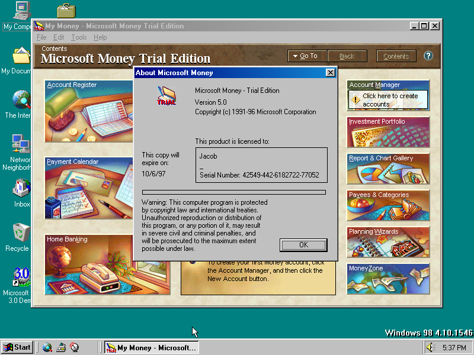Click the volume speaker tray icon
474x355 pixels.
pyautogui.click(x=430, y=347)
